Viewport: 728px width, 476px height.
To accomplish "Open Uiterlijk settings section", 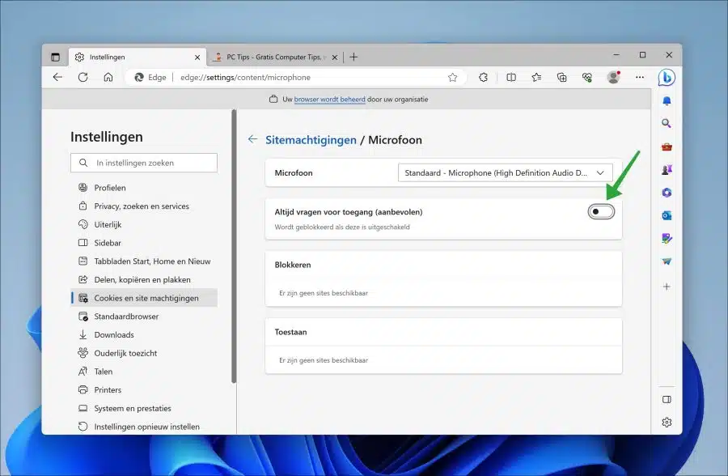I will click(144, 224).
